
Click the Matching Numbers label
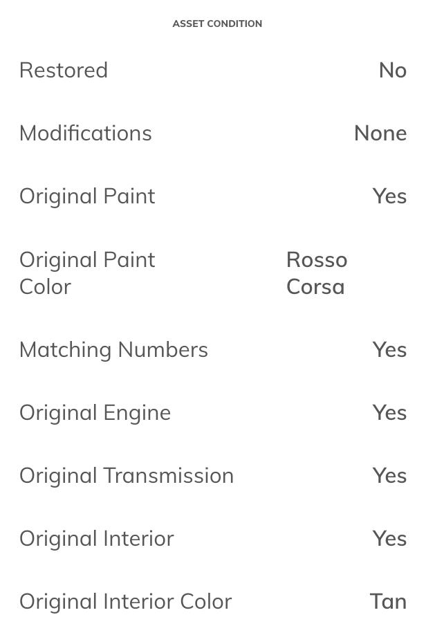point(113,349)
